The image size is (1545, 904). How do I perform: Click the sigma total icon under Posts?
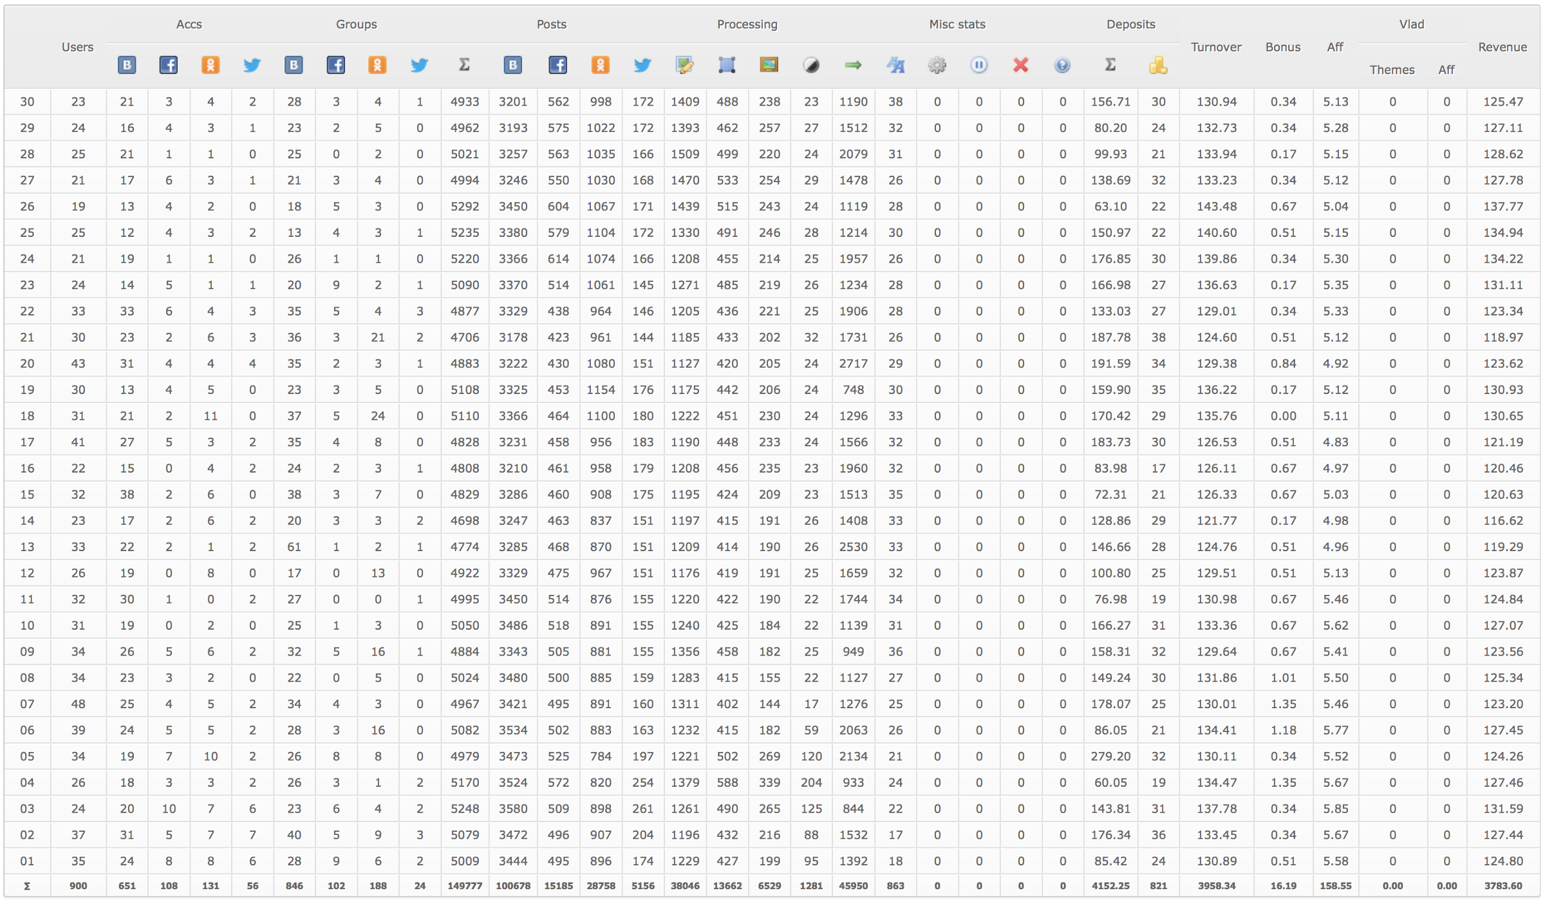(x=464, y=65)
